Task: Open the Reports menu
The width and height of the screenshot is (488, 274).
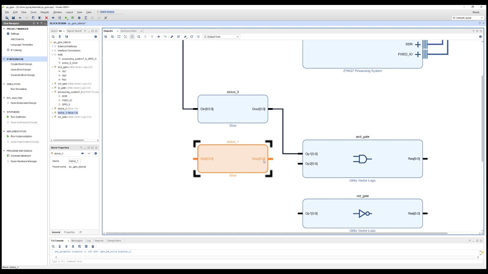Action: [45, 12]
